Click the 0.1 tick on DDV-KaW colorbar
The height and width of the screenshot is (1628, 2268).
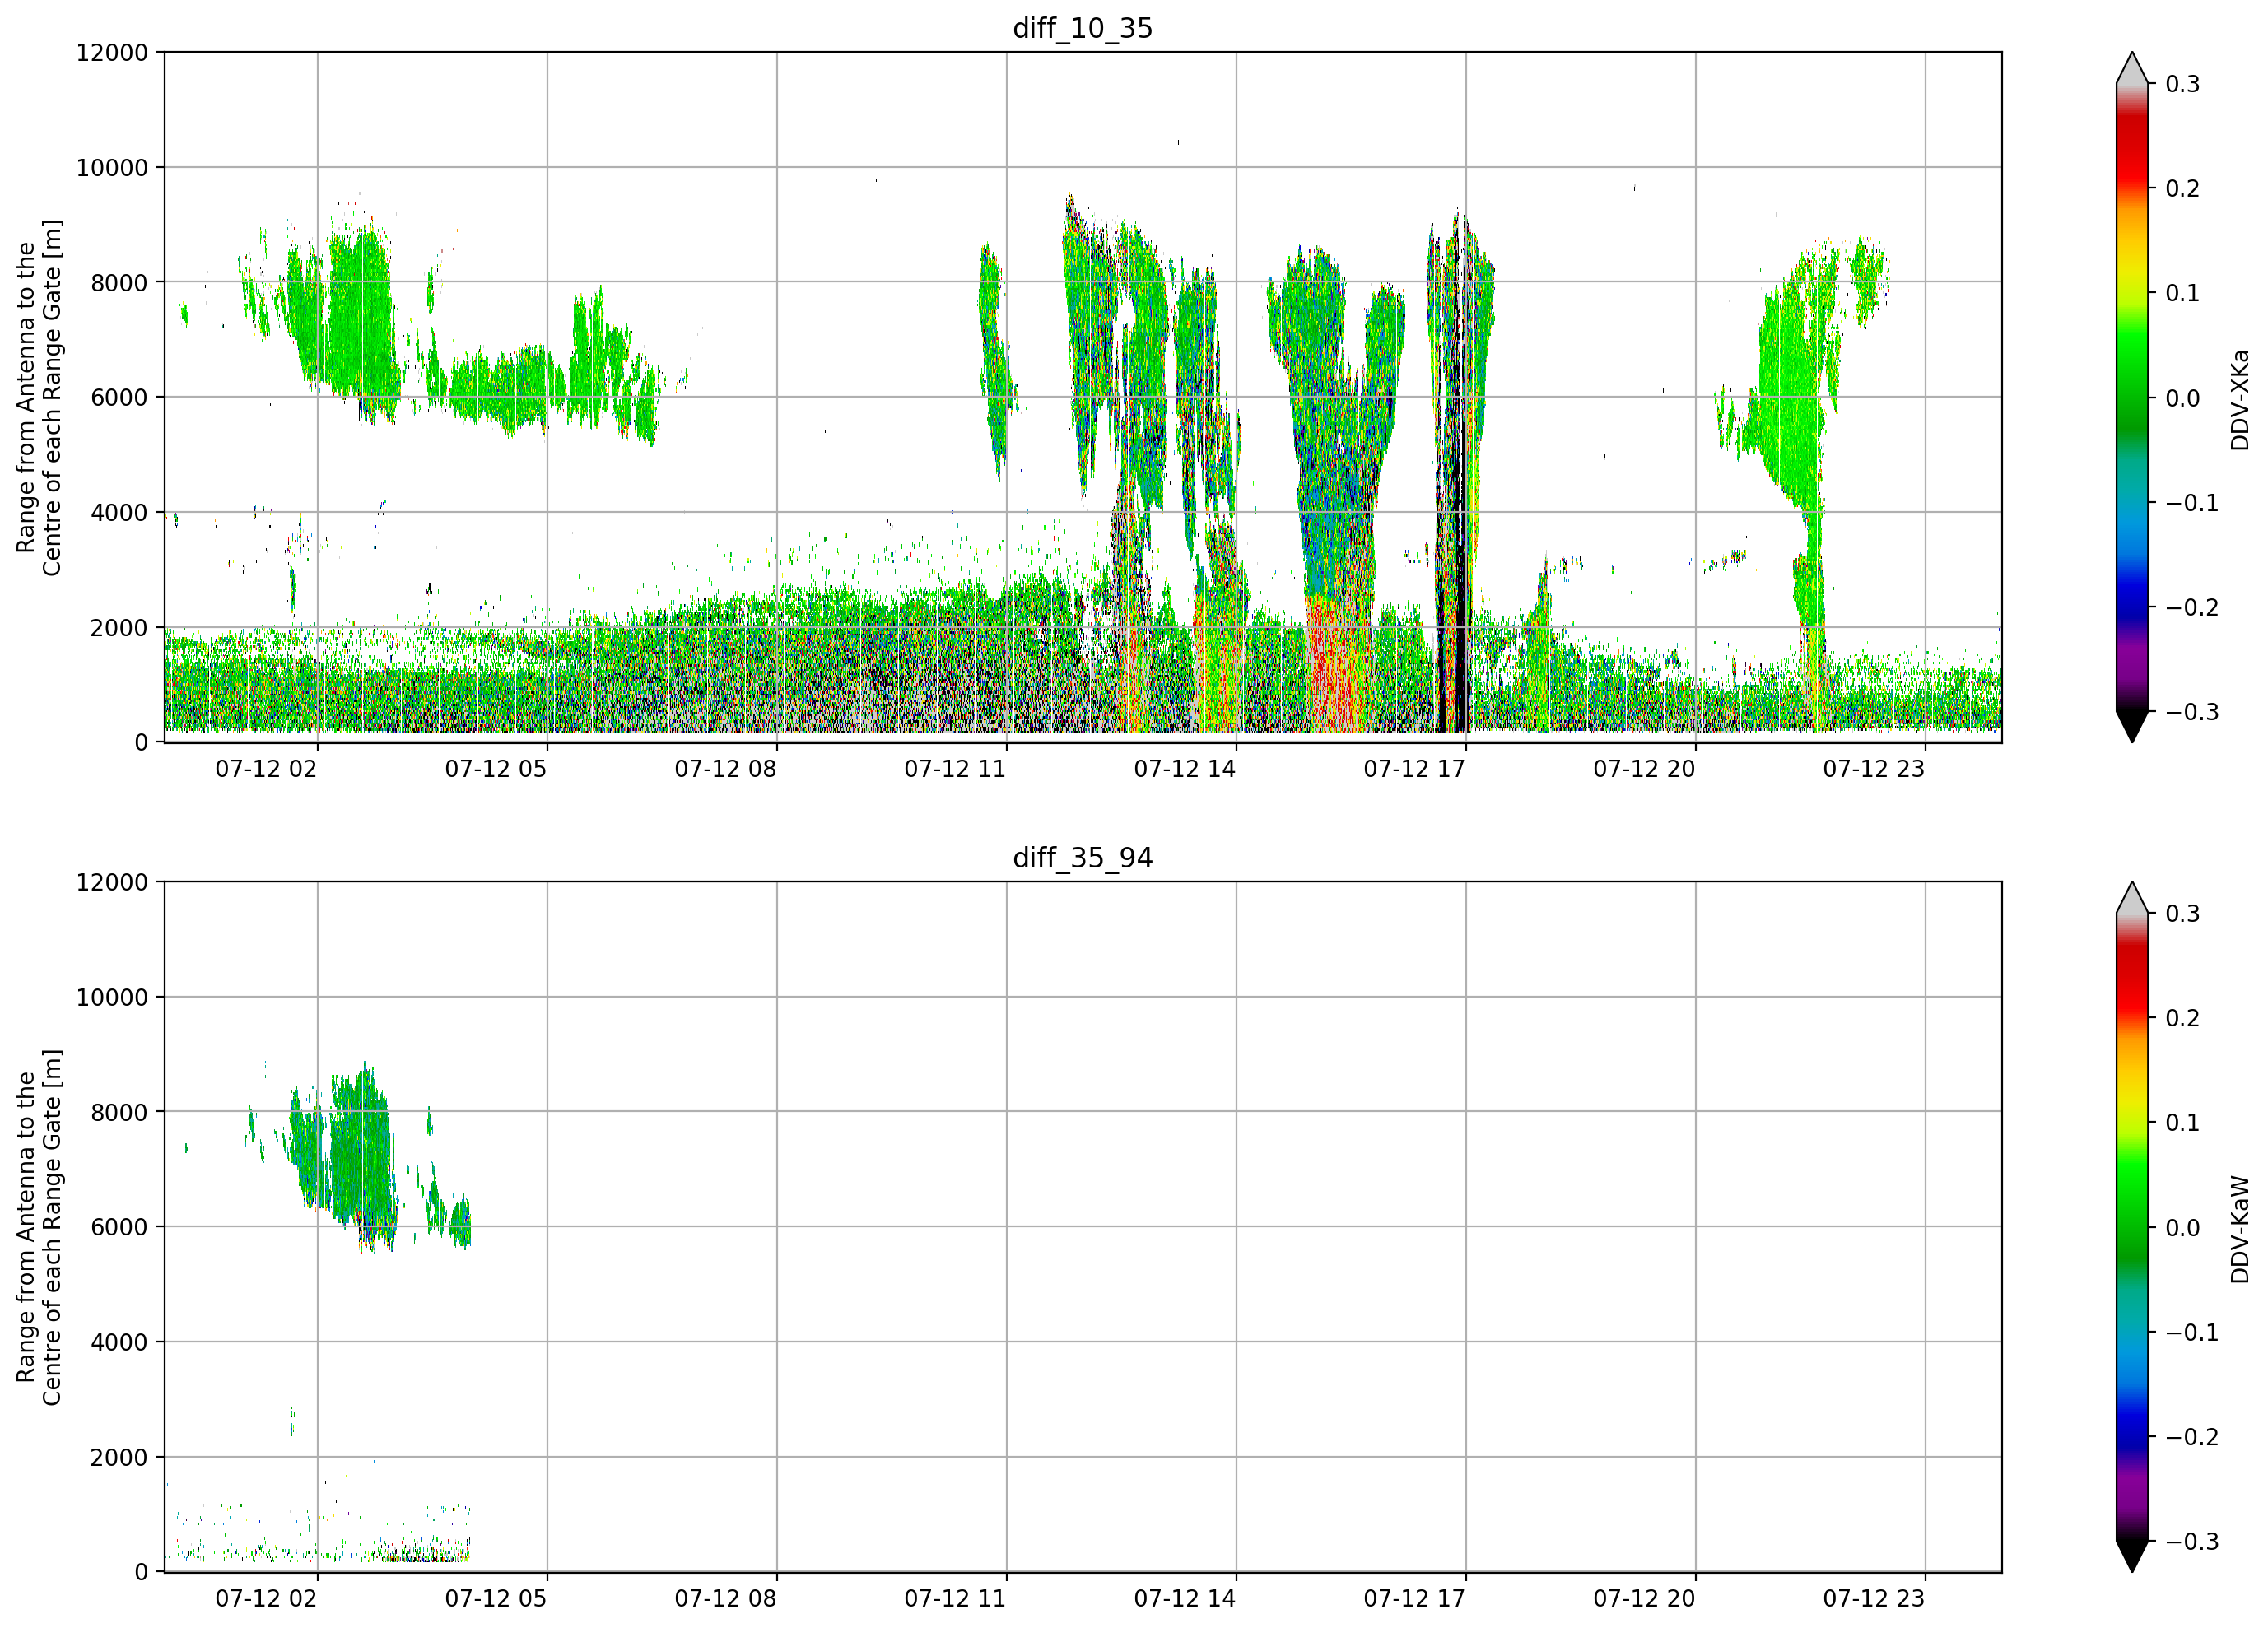pyautogui.click(x=2183, y=1123)
